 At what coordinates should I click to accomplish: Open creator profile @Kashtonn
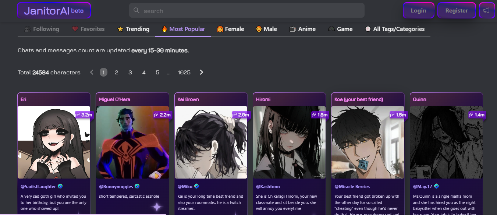[268, 187]
